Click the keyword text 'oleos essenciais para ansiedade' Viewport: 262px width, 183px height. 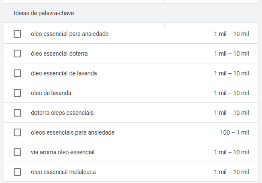(73, 133)
